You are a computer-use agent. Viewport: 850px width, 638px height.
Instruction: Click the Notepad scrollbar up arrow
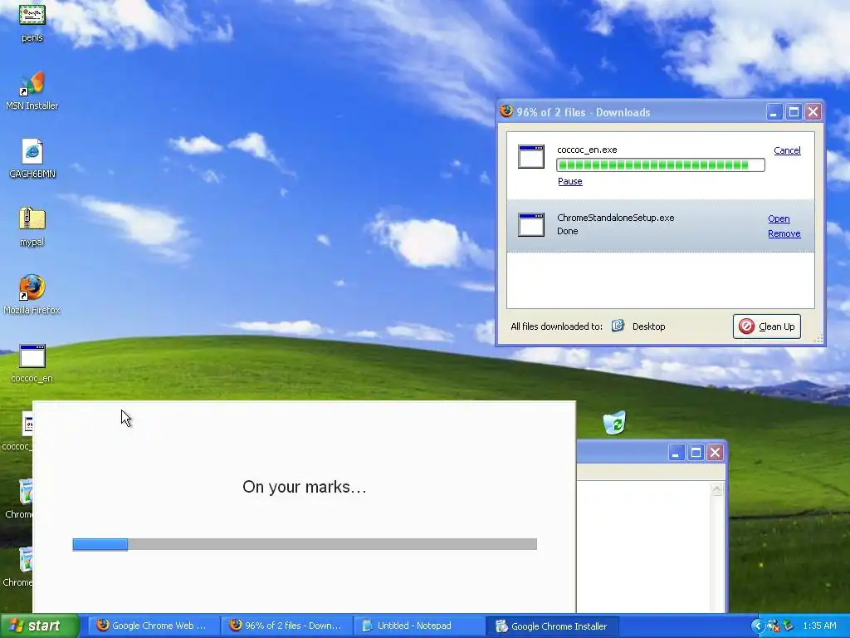point(716,489)
